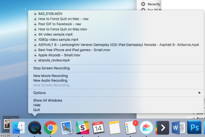The height and width of the screenshot is (137, 205).
Task: Start a New Audio Recording
Action: point(116,81)
